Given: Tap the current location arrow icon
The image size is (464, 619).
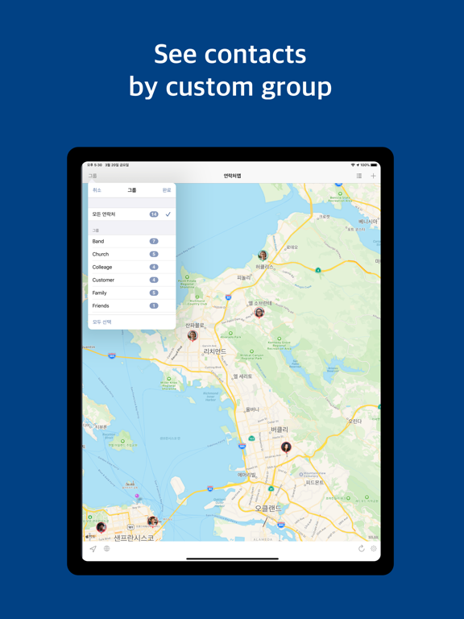Looking at the screenshot, I should coord(93,549).
